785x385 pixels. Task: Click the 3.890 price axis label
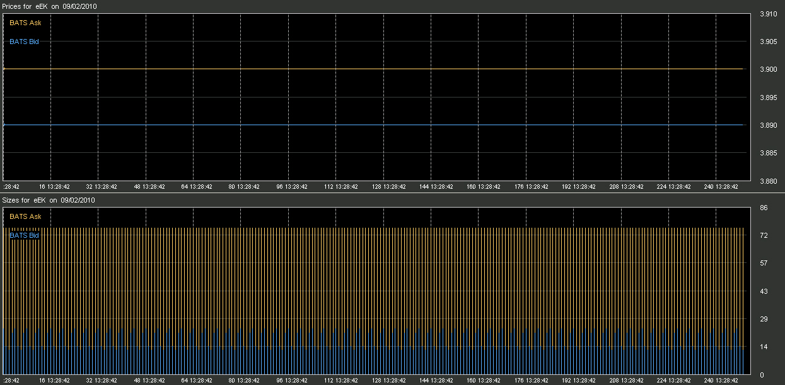point(768,125)
